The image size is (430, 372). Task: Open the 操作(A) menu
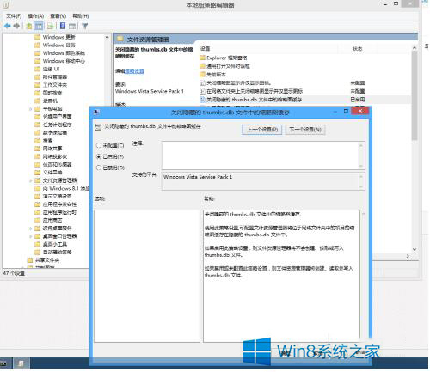point(36,16)
